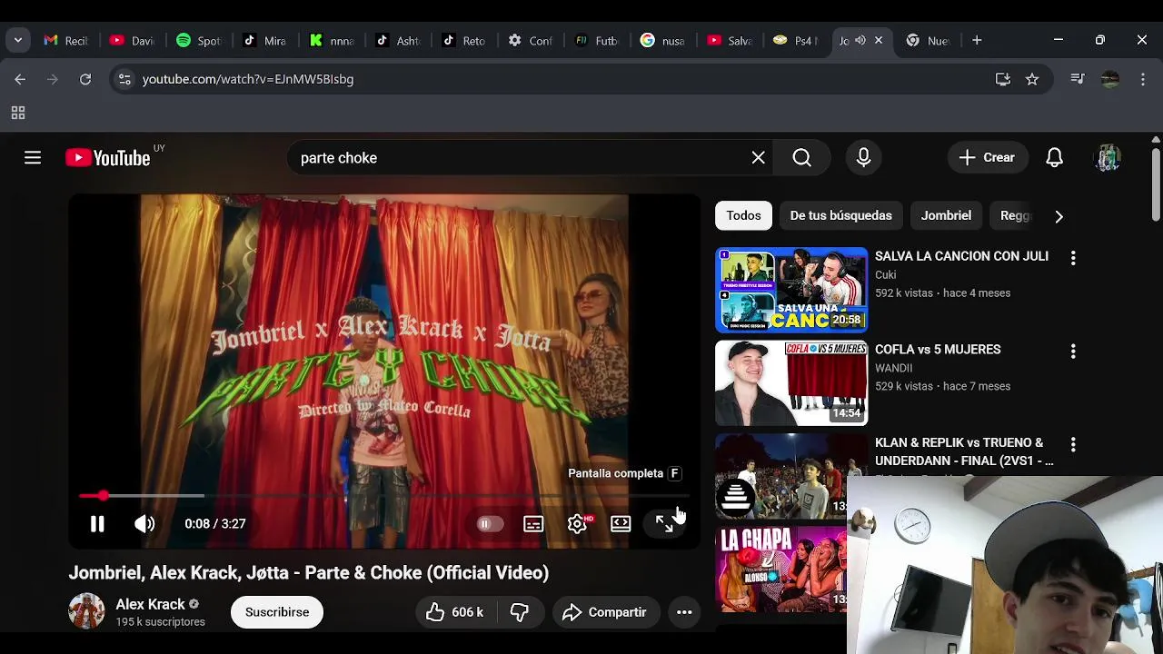The height and width of the screenshot is (654, 1163).
Task: Switch to the Google nusa tab
Action: coord(662,40)
